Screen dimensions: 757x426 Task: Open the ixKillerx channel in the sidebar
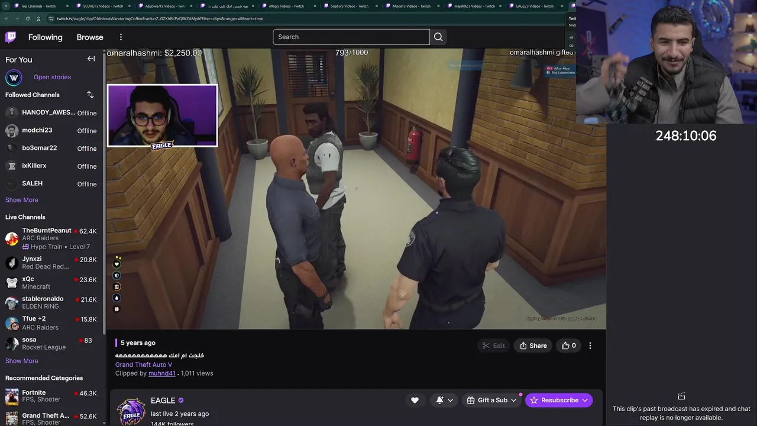(51, 166)
